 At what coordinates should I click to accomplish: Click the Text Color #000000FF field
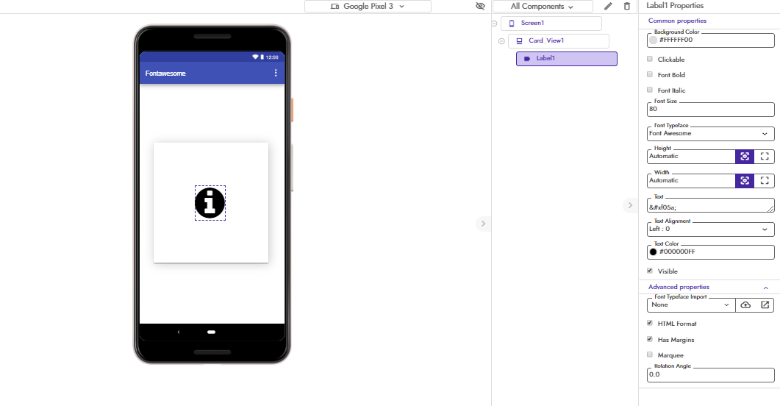tap(710, 252)
